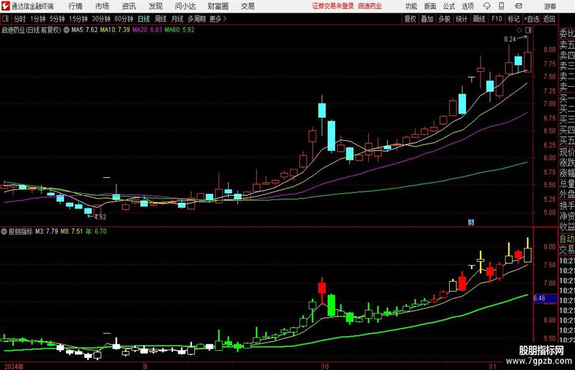
Task: Open the 多周期 multi-period view
Action: (x=197, y=19)
